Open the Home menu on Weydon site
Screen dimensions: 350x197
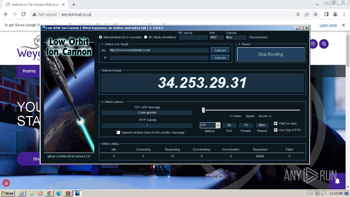[29, 71]
